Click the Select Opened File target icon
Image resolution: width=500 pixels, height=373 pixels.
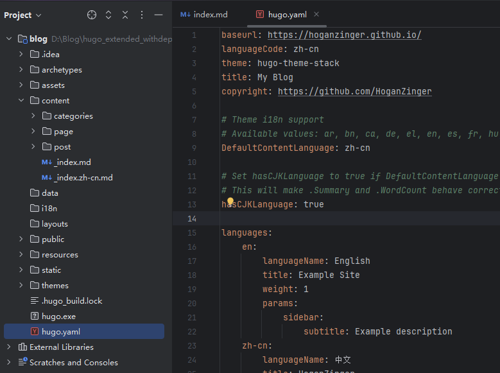[92, 15]
